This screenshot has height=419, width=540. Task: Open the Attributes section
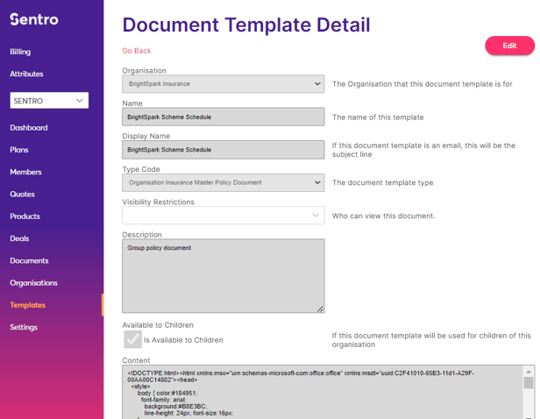pyautogui.click(x=26, y=74)
